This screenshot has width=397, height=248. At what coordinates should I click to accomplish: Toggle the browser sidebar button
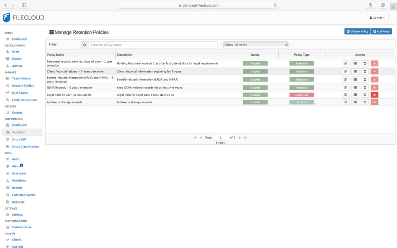pyautogui.click(x=24, y=5)
